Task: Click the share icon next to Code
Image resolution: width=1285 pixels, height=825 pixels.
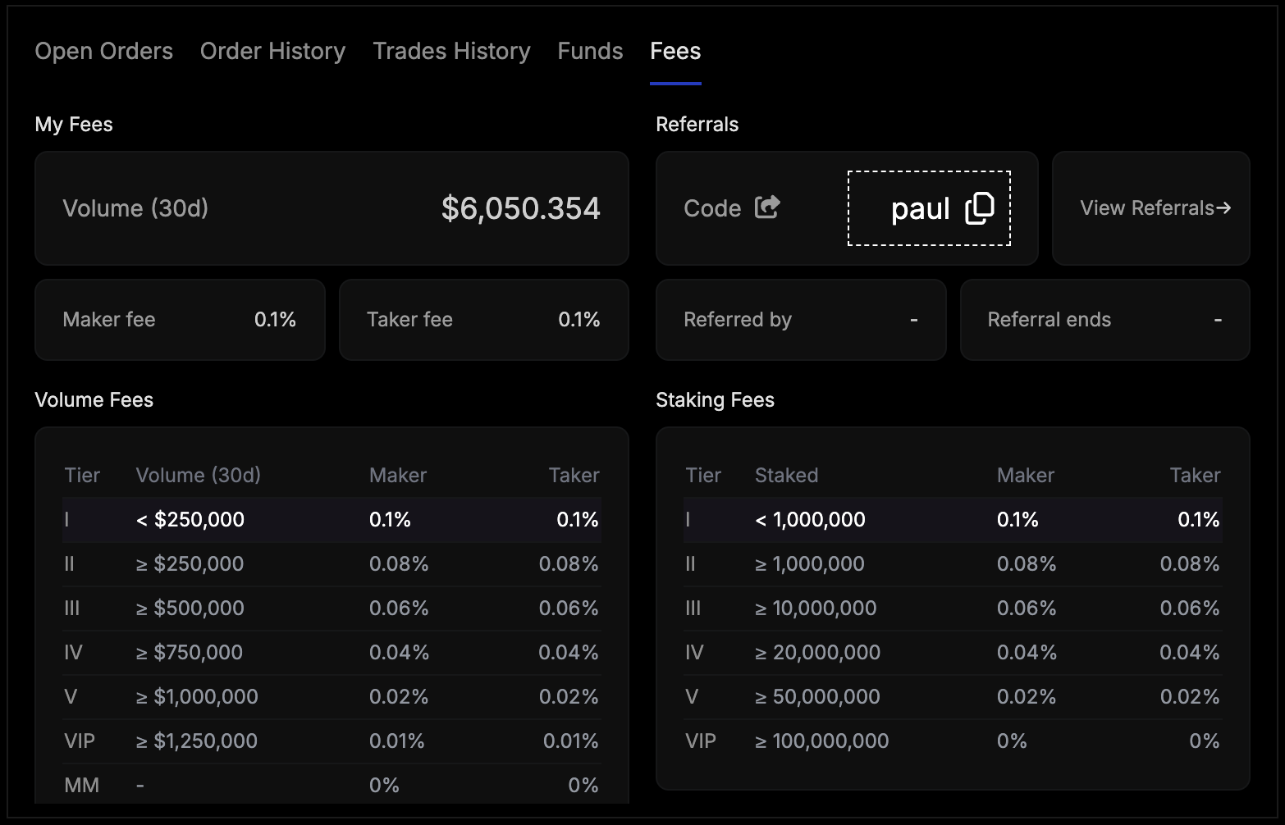Action: (x=767, y=207)
